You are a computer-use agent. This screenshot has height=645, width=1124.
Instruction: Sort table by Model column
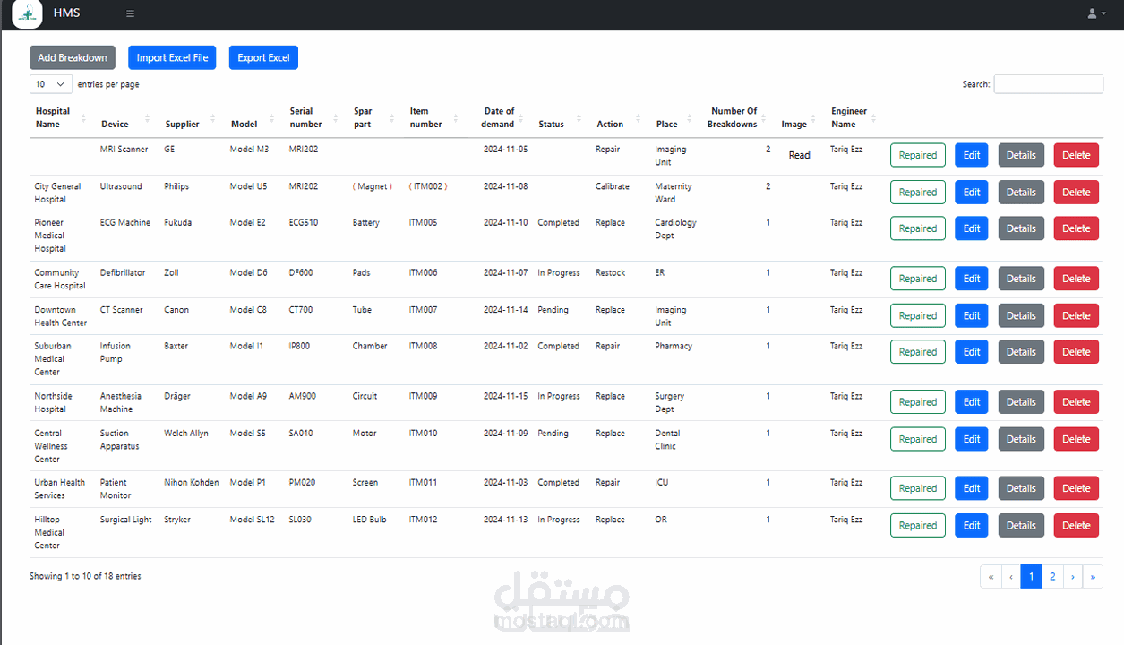coord(253,117)
